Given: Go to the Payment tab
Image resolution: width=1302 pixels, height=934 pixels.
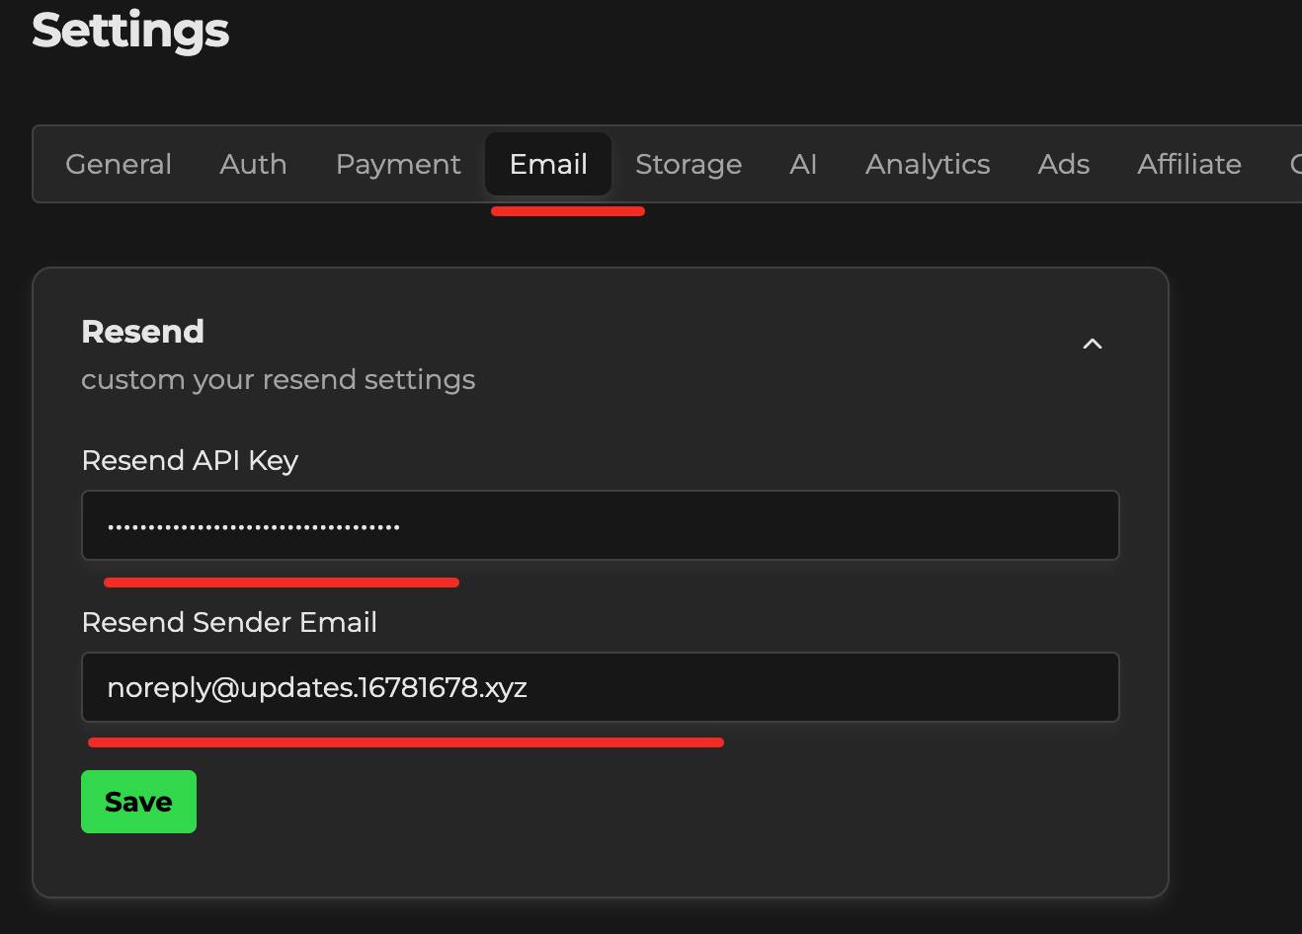Looking at the screenshot, I should pos(398,164).
